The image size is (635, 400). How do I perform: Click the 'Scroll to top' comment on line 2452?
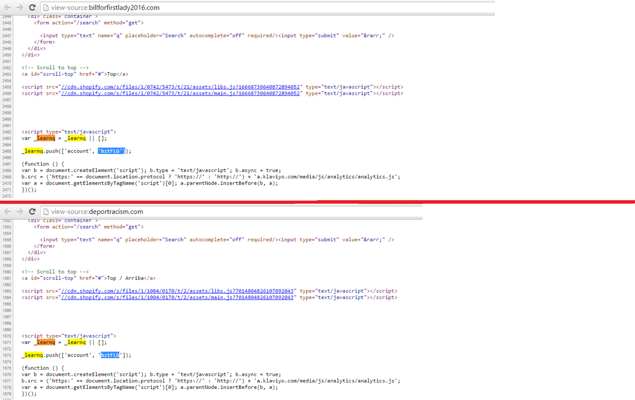click(x=55, y=68)
